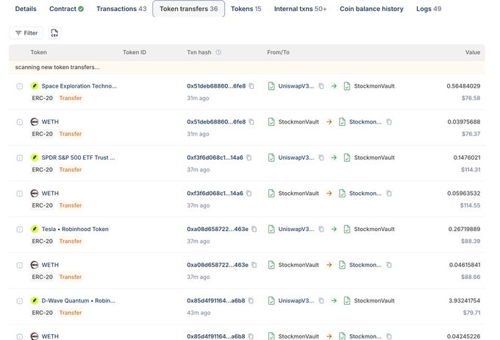This screenshot has width=500, height=340.
Task: Open WETH token link in $114.55 row
Action: pos(50,193)
